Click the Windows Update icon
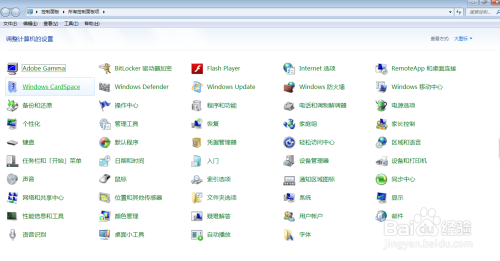This screenshot has height=261, width=500. pos(197,87)
